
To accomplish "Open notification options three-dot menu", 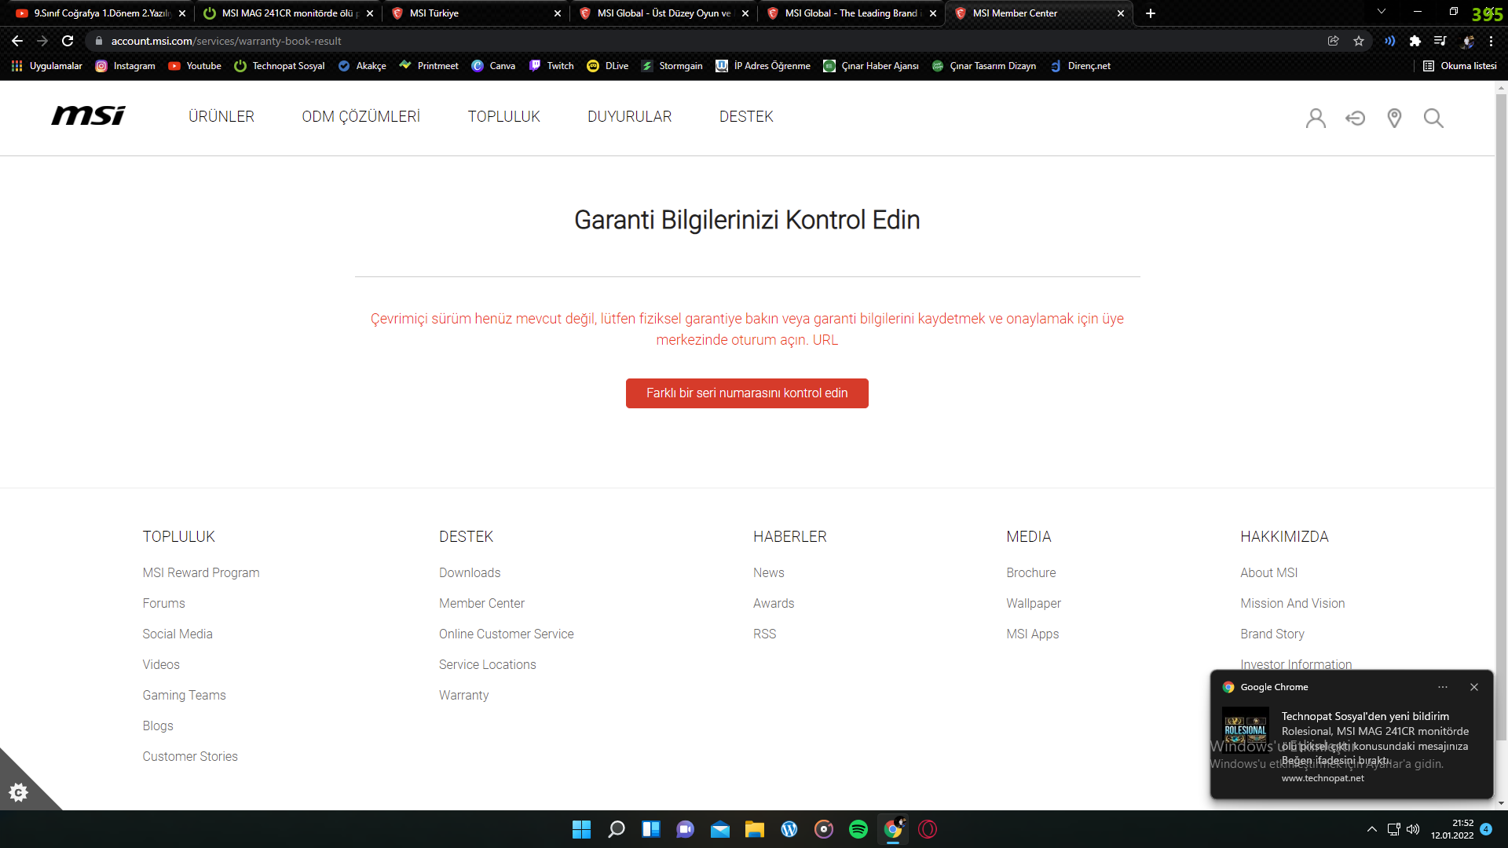I will (x=1443, y=687).
